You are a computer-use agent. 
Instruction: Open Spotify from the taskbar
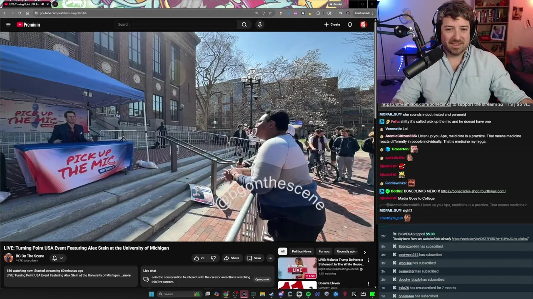tap(308, 294)
